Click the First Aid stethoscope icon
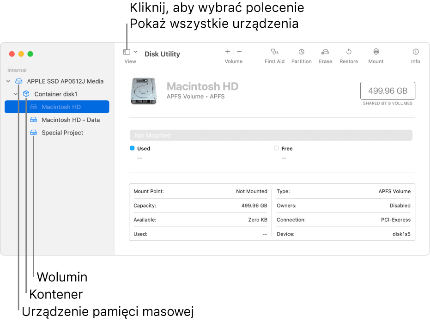This screenshot has height=322, width=430. [x=274, y=52]
